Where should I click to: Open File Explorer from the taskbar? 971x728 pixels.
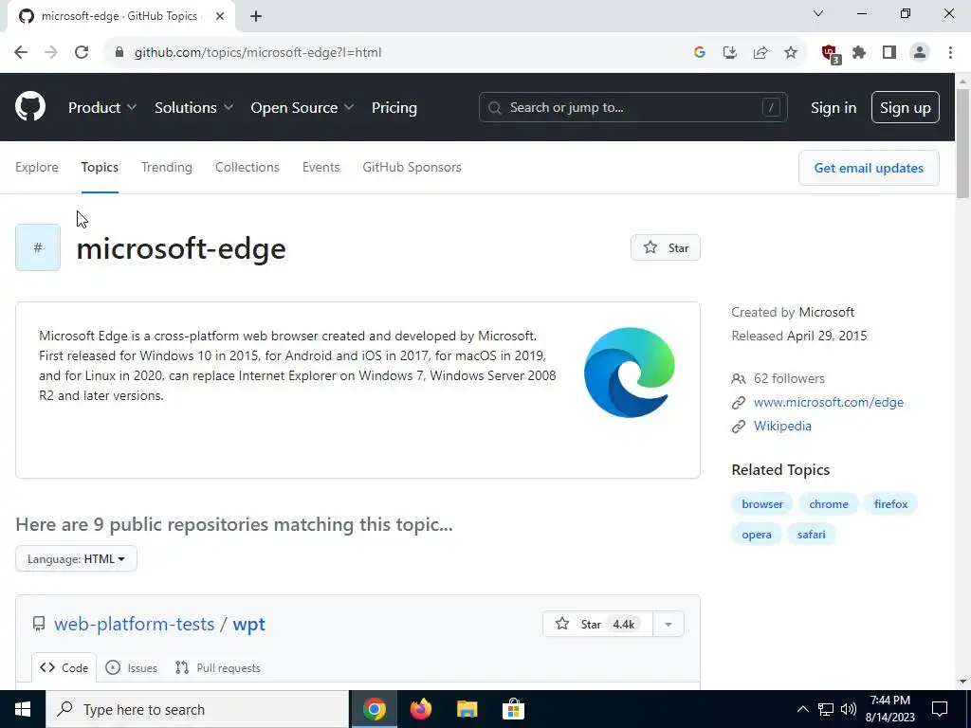[x=467, y=709]
